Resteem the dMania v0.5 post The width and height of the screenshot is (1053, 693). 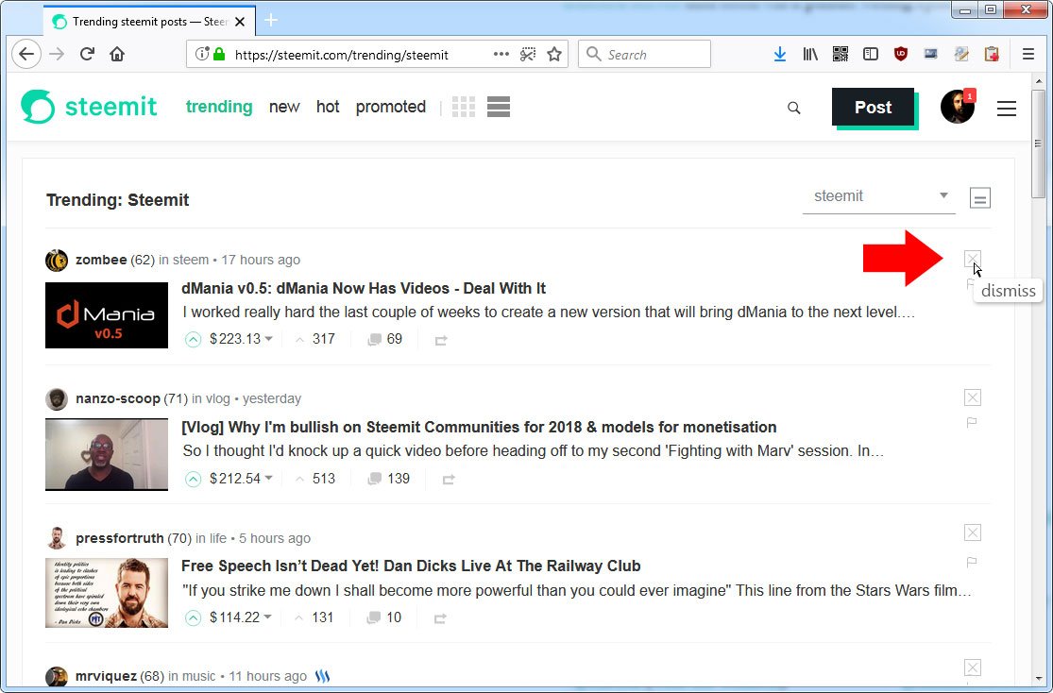[x=440, y=341]
